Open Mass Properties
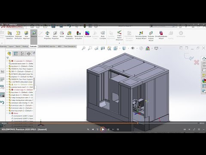 (47, 35)
